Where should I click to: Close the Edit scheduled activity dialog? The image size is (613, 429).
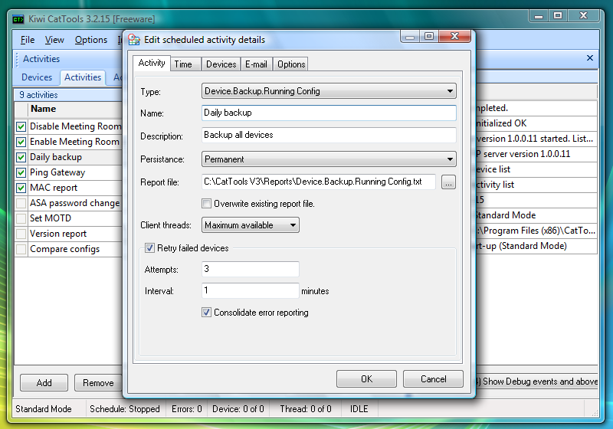pos(454,36)
